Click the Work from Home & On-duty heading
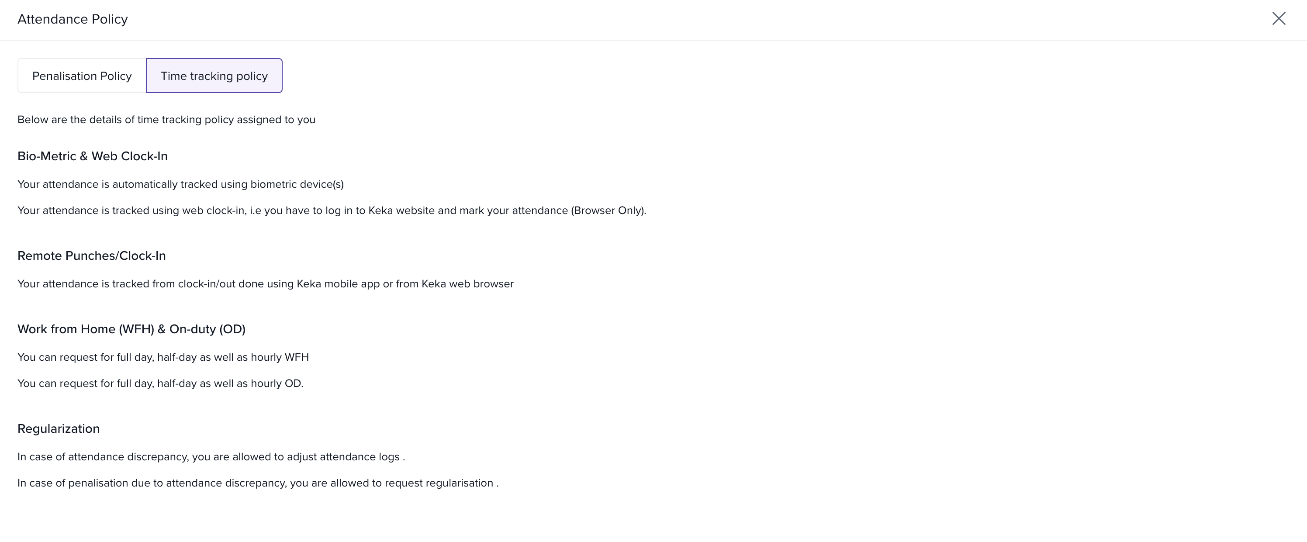This screenshot has width=1307, height=542. (x=131, y=329)
